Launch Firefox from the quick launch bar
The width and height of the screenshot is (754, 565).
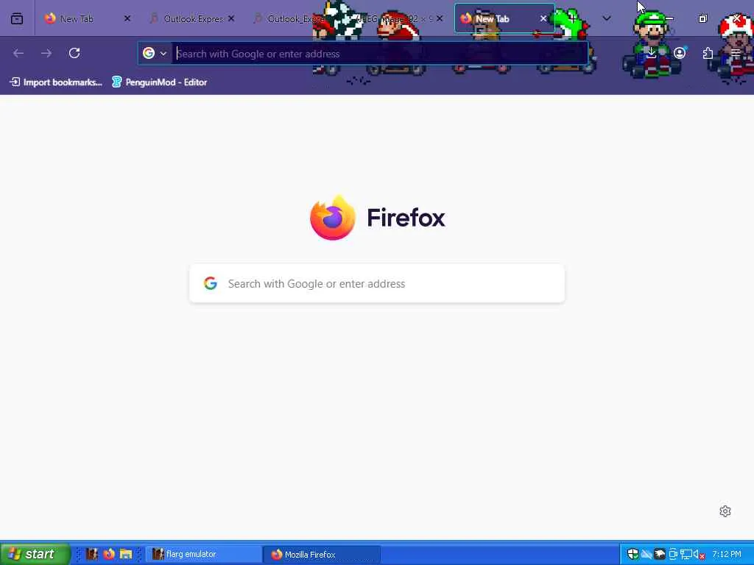coord(109,554)
